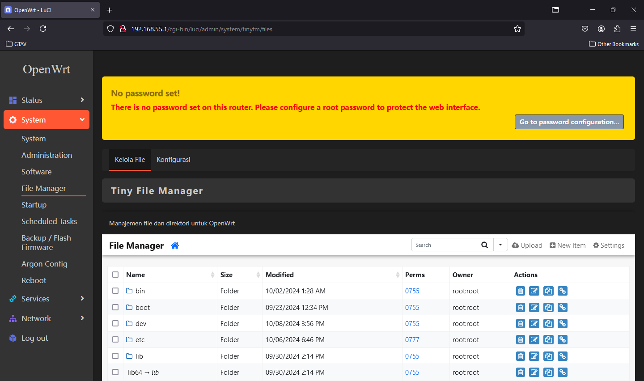The width and height of the screenshot is (644, 381).
Task: Check the etc row checkbox
Action: tap(115, 339)
